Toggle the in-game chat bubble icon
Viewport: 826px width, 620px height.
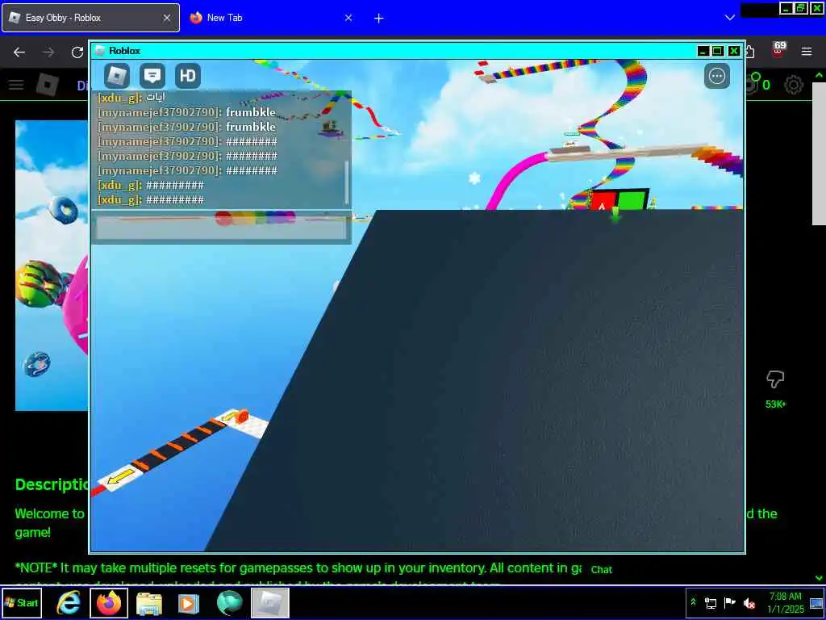pyautogui.click(x=152, y=75)
